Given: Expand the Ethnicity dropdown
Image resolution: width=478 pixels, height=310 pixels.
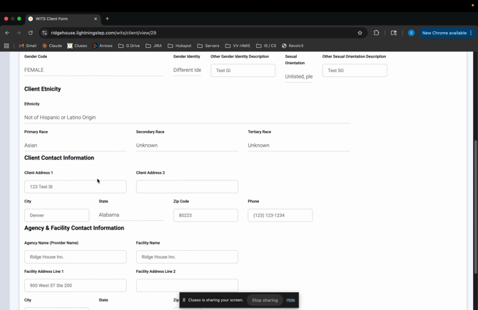Looking at the screenshot, I should 186,118.
